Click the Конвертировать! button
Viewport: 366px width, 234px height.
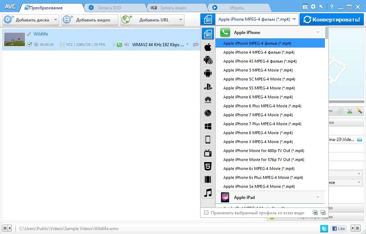[x=332, y=19]
